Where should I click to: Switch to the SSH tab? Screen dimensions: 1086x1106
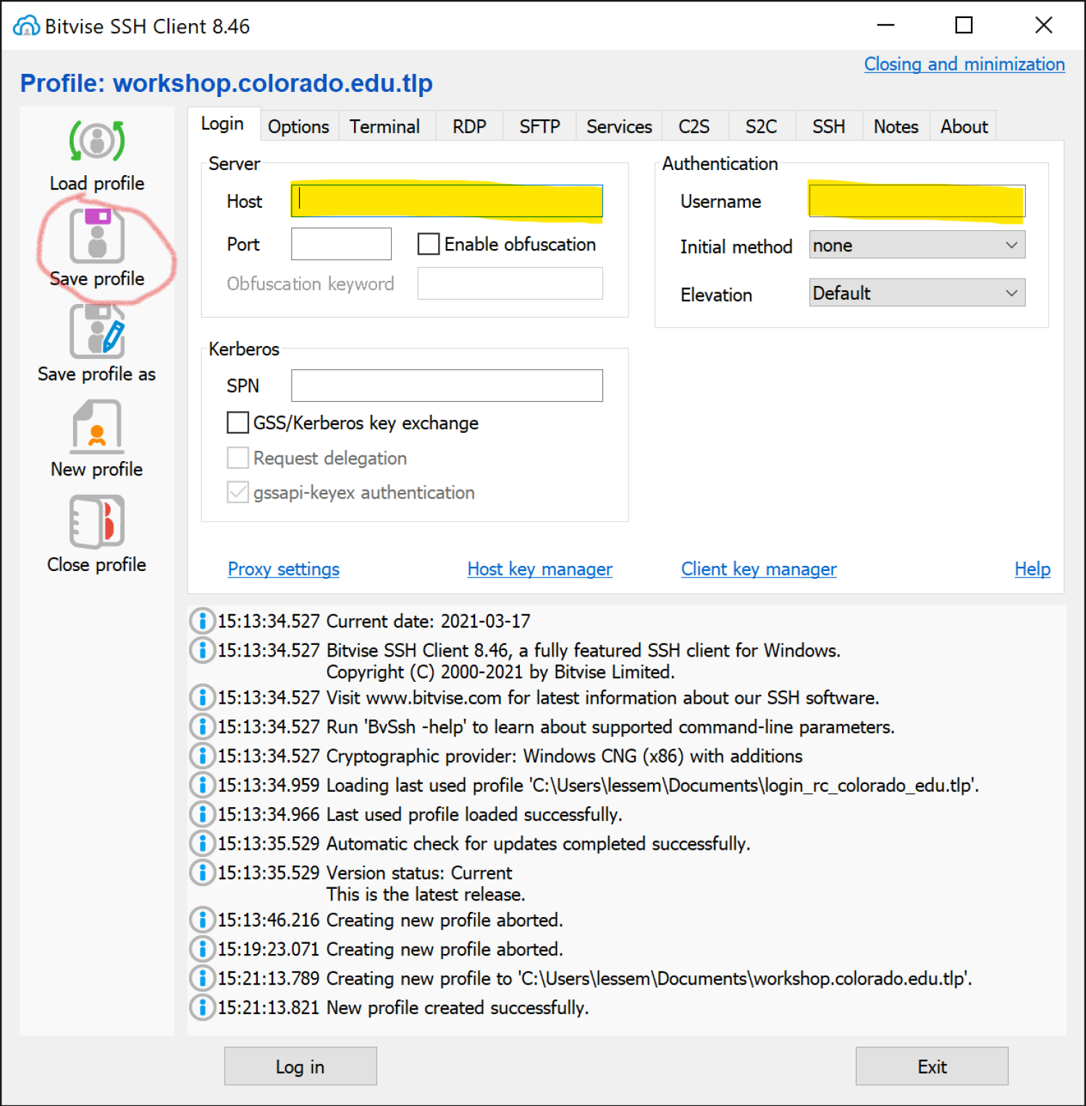tap(828, 127)
